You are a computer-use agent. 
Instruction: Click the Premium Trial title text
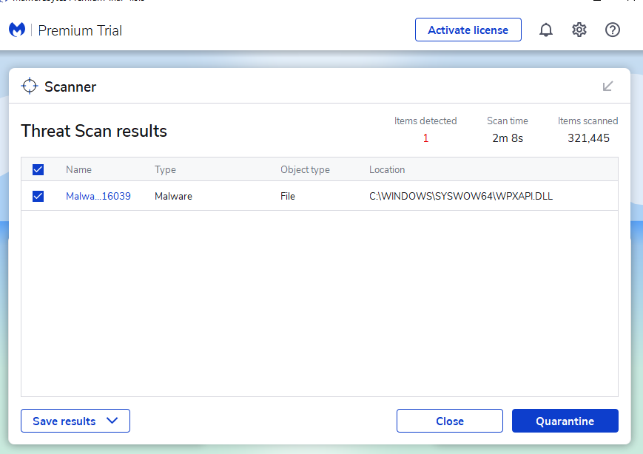80,31
